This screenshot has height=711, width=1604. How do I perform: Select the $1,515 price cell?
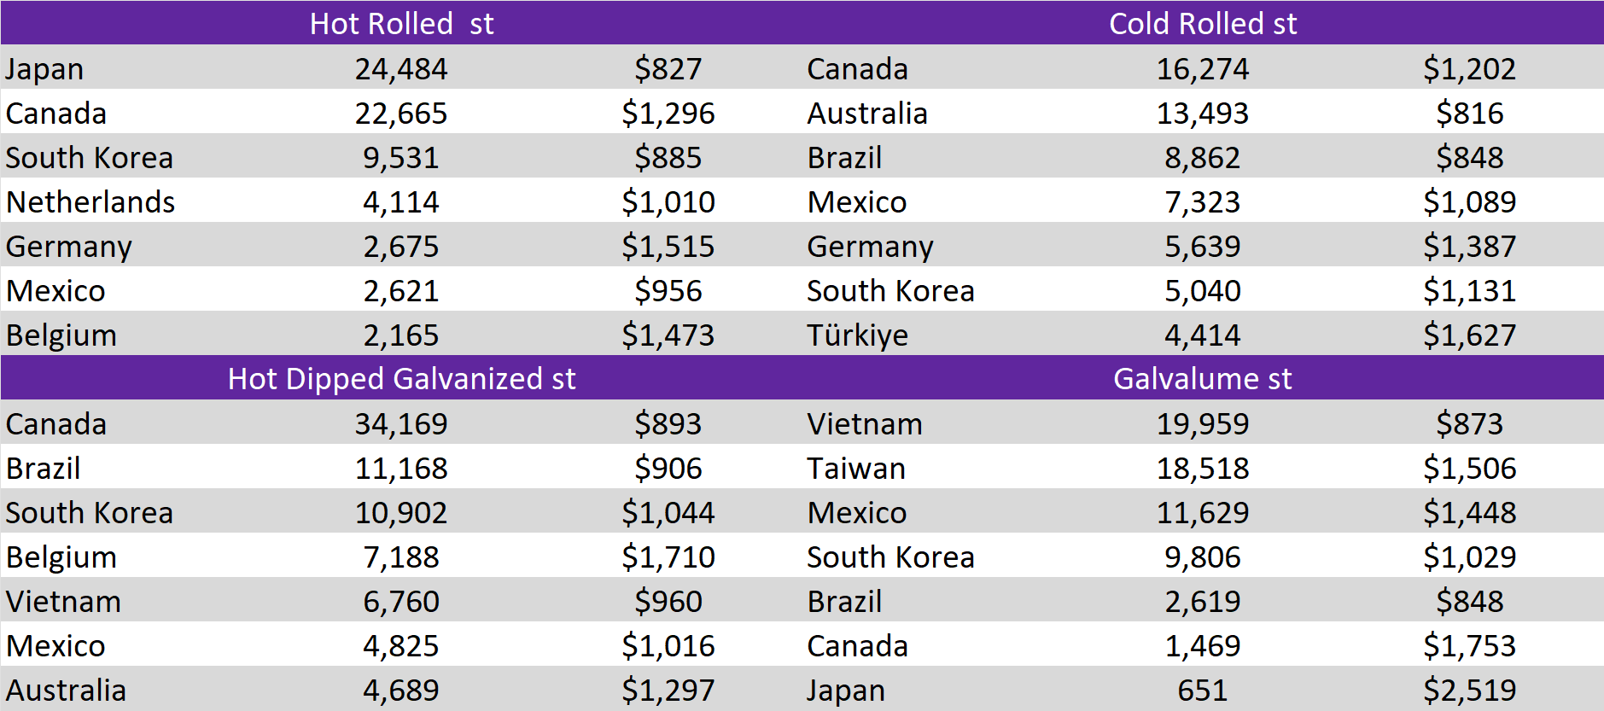coord(668,247)
